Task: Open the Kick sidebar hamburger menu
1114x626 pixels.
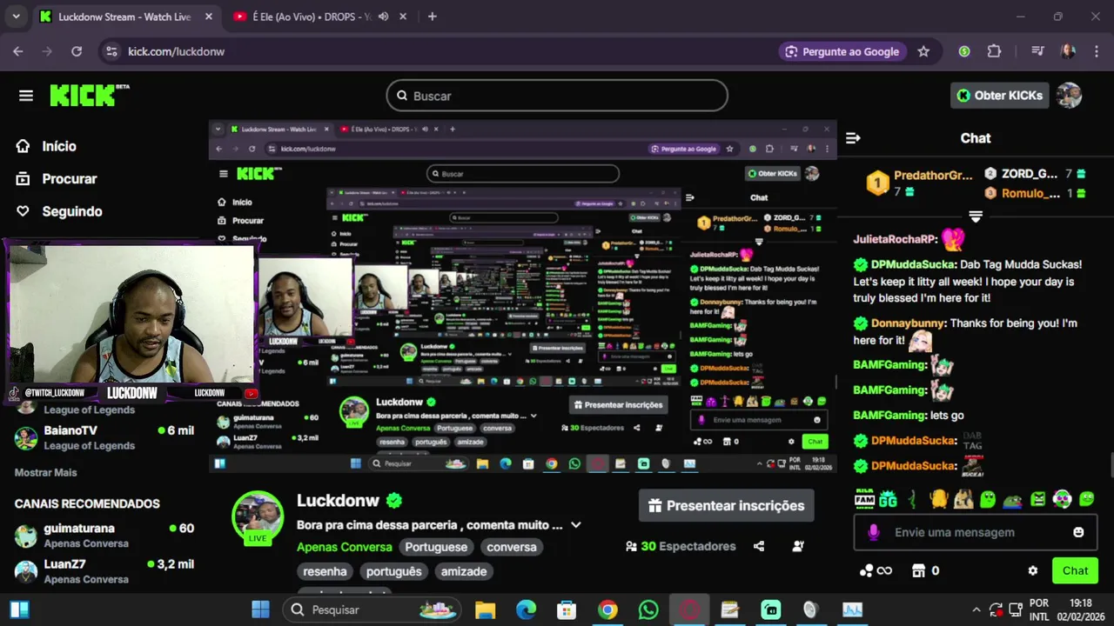Action: [26, 96]
